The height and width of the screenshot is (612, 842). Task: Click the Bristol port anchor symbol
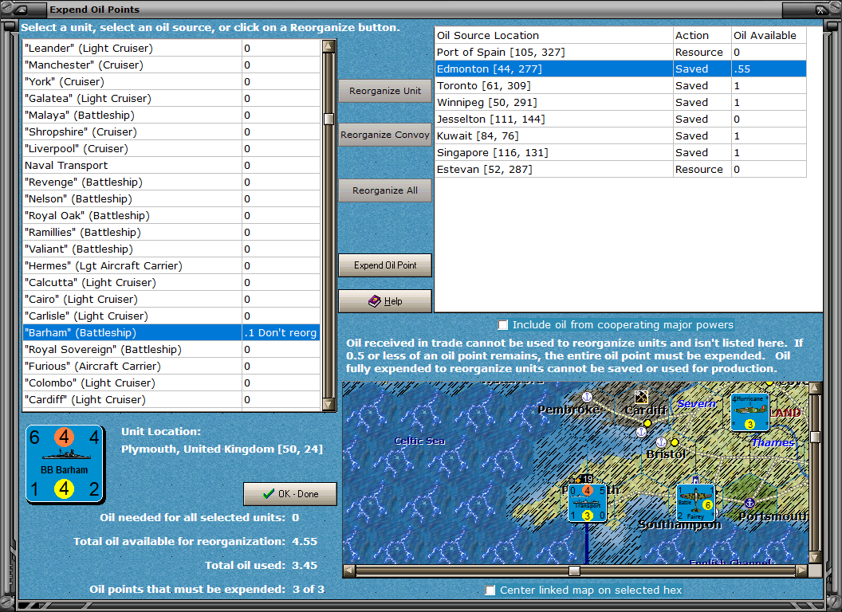pos(660,442)
